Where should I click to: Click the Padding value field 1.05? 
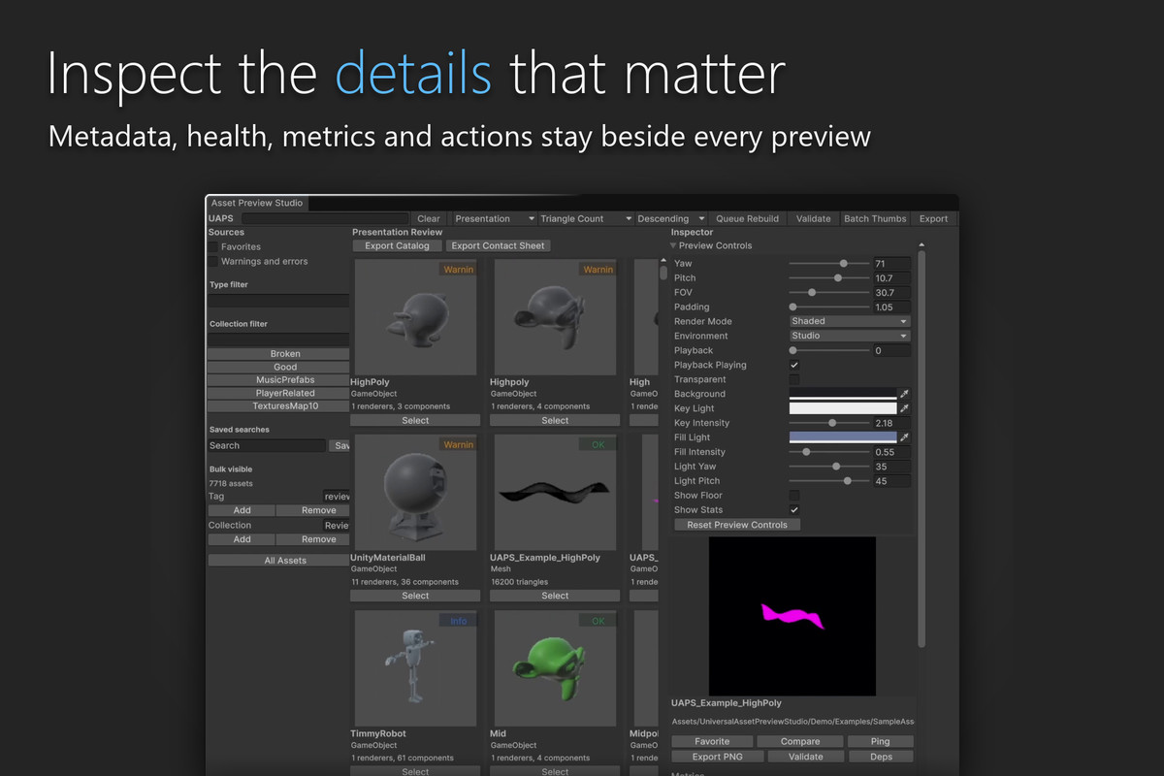(x=891, y=307)
